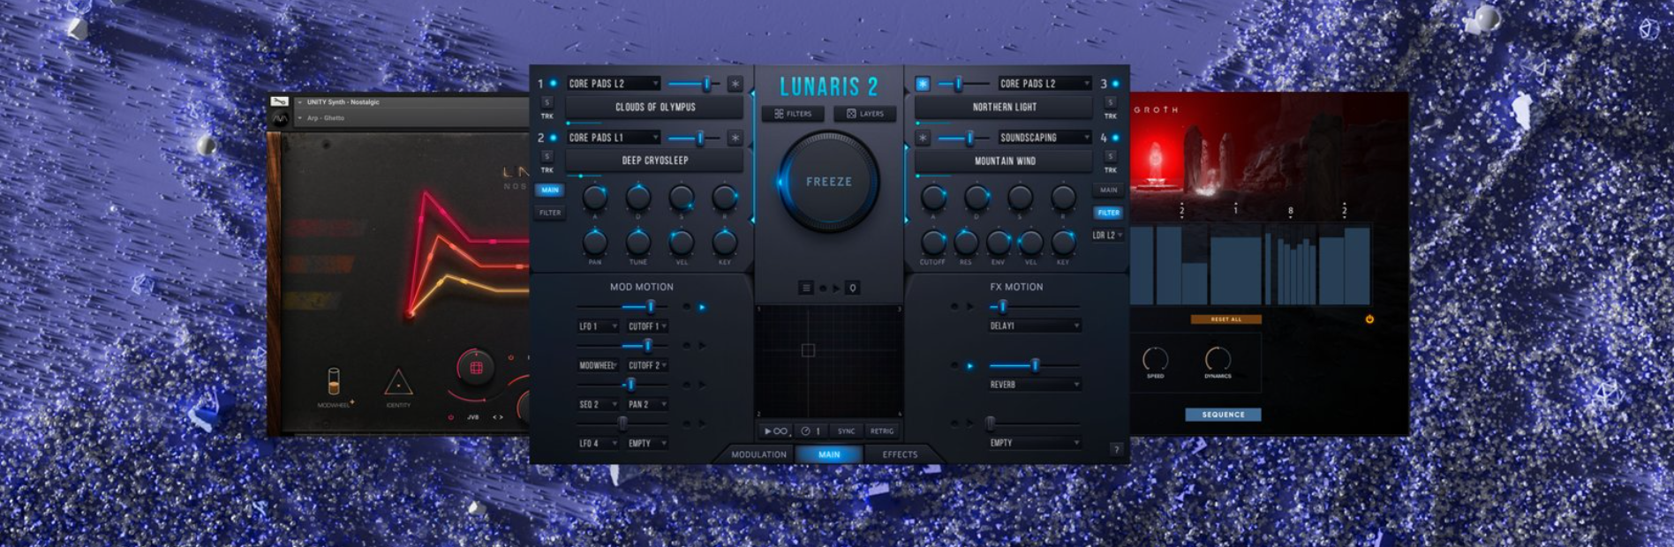This screenshot has height=547, width=1674.
Task: Toggle layer 4 power LED
Action: pos(1116,138)
